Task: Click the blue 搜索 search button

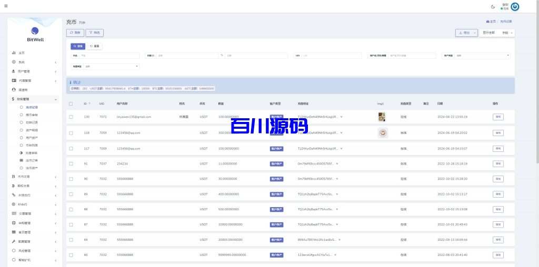Action: point(78,46)
